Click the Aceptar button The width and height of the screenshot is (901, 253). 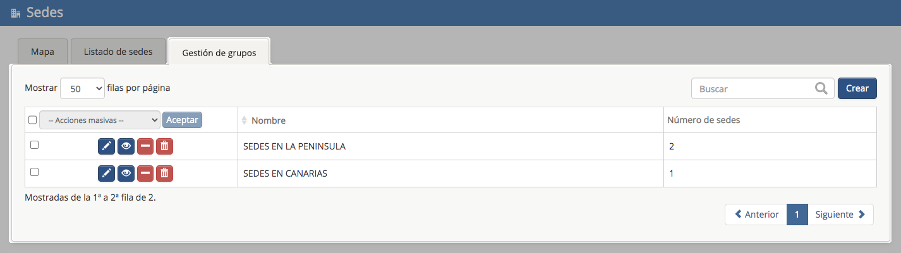pyautogui.click(x=182, y=120)
